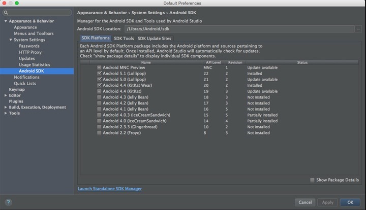Select Menus and Toolbars settings
This screenshot has width=366, height=210.
[x=34, y=33]
